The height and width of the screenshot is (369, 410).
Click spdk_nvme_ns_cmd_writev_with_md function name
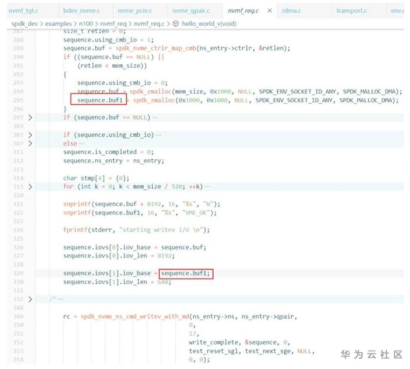tap(135, 317)
